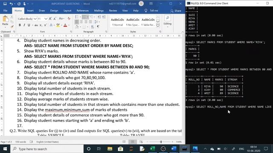This screenshot has height=153, width=273.
Task: Apply the No Spacing style
Action: pyautogui.click(x=133, y=22)
